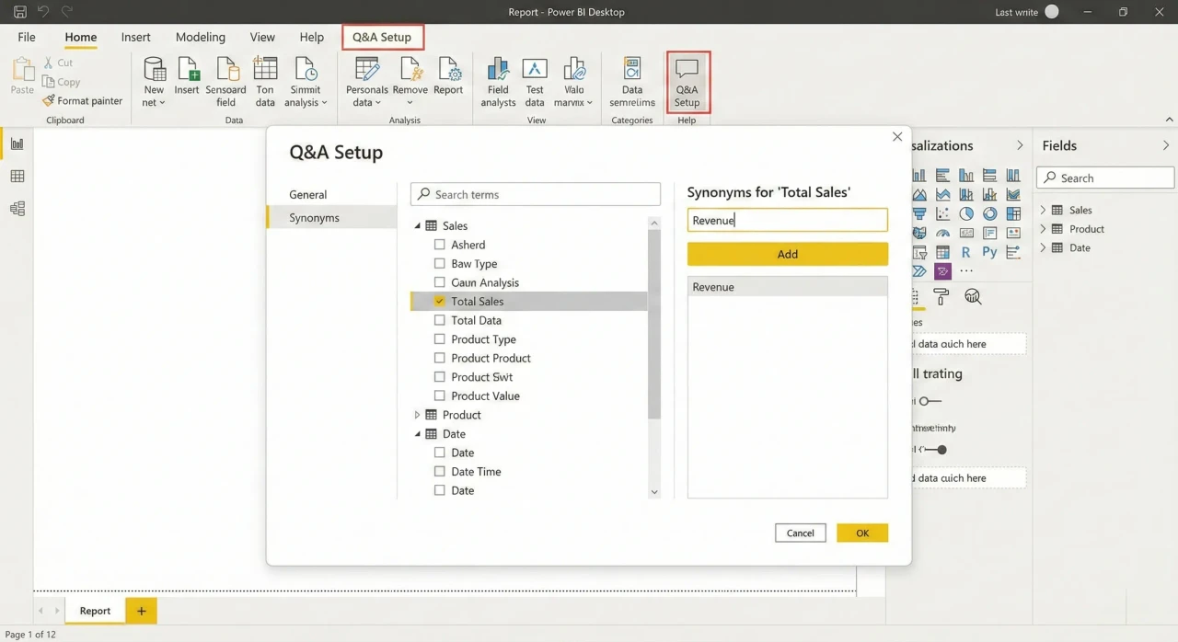Check the Asherd field checkbox
The width and height of the screenshot is (1178, 642).
pyautogui.click(x=440, y=245)
